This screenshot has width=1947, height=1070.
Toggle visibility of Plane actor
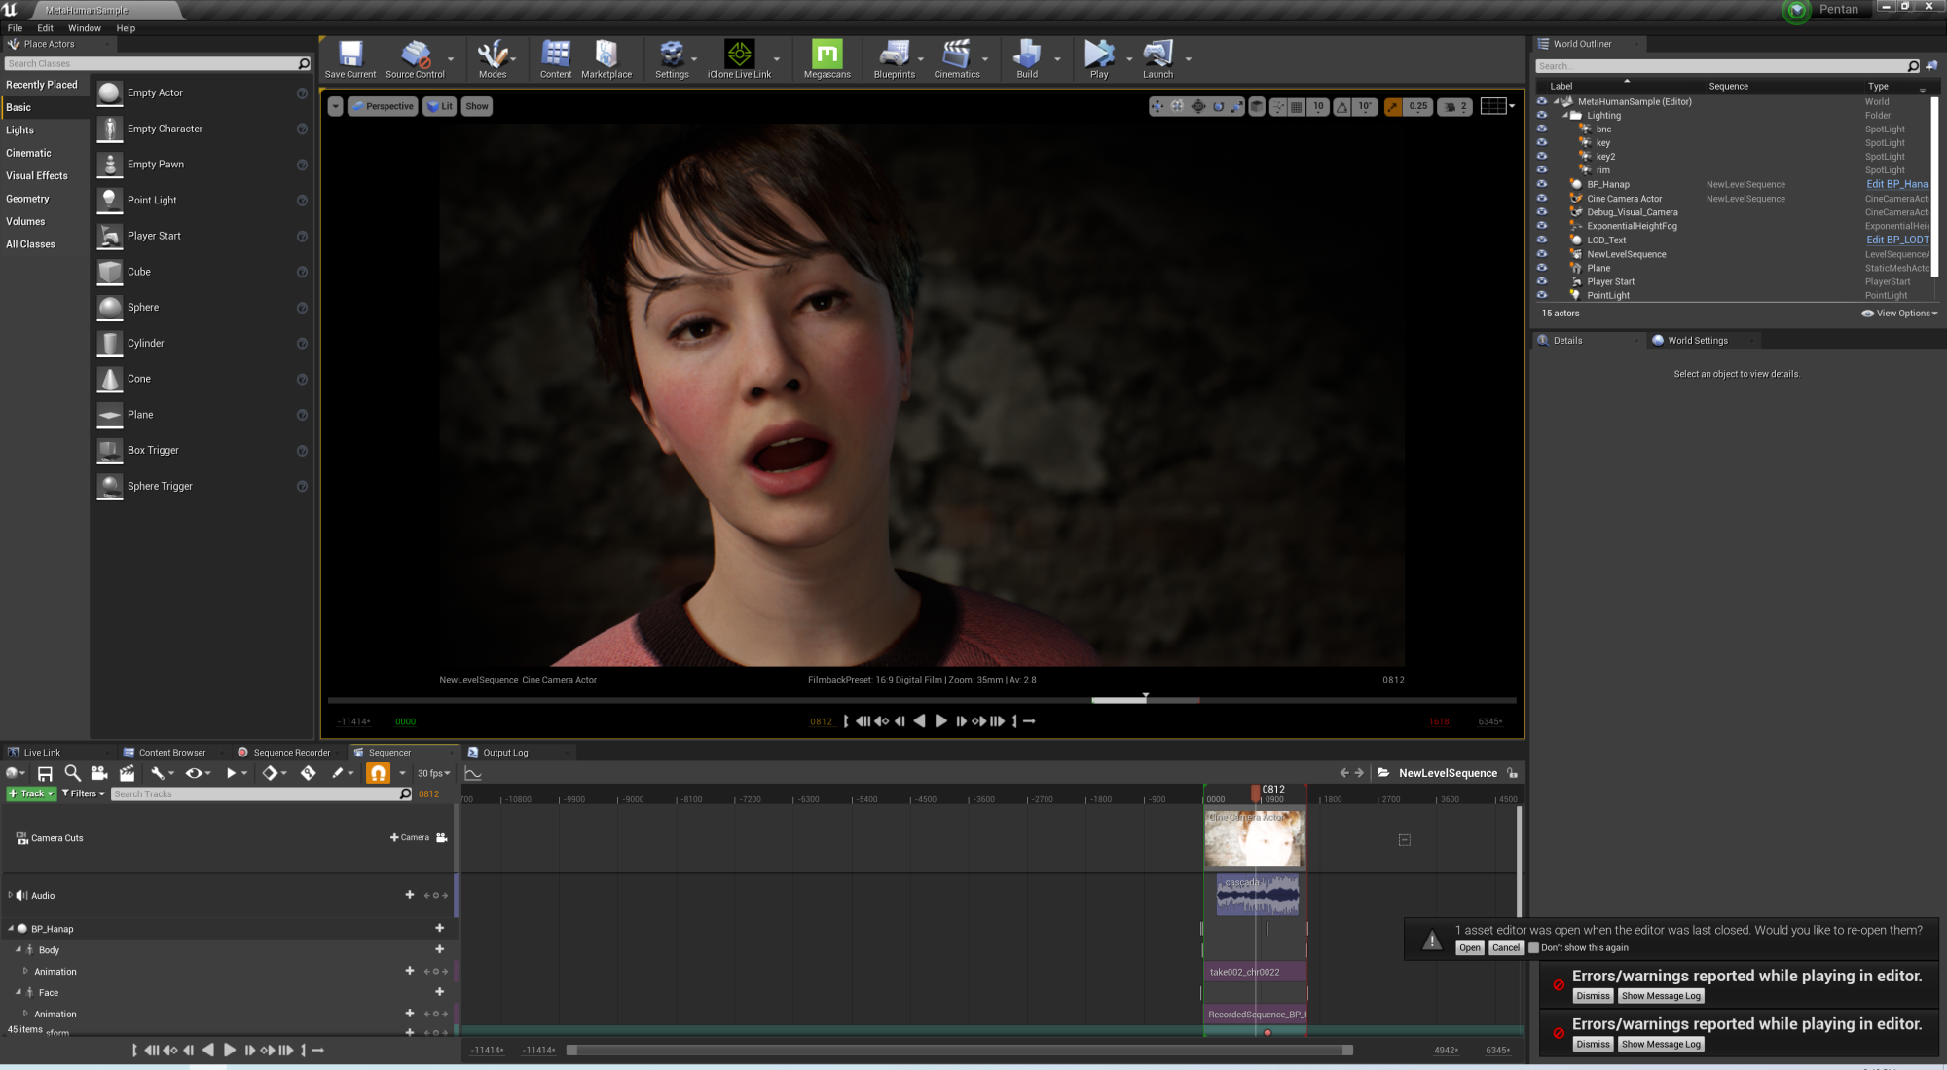pyautogui.click(x=1542, y=268)
